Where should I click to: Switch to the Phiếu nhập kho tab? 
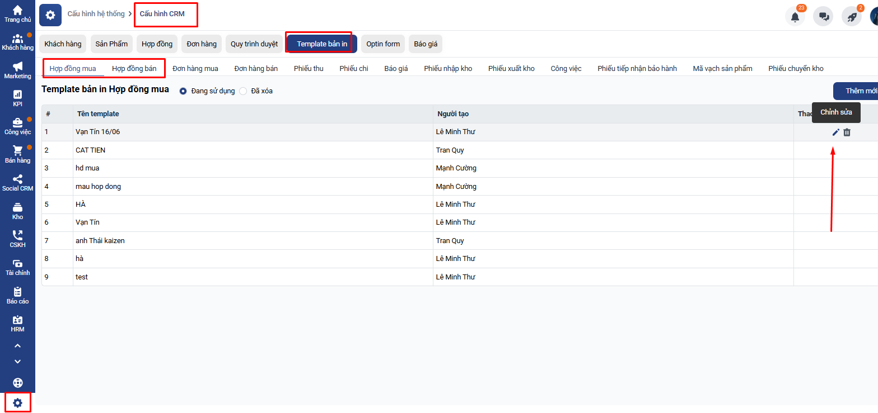[x=447, y=69]
